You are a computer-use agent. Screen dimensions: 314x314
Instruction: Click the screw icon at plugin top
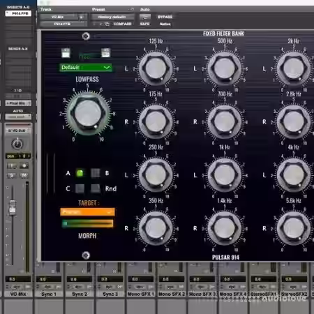86,36
